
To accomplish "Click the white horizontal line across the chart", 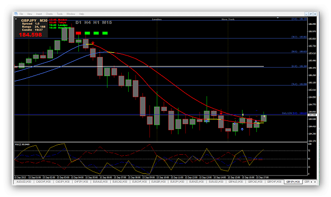I will (139, 67).
